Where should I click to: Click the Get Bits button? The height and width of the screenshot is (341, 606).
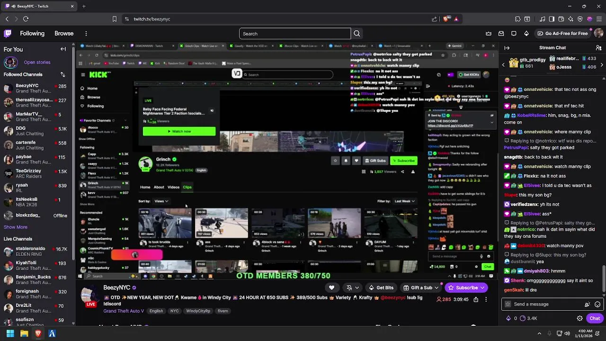(x=381, y=287)
